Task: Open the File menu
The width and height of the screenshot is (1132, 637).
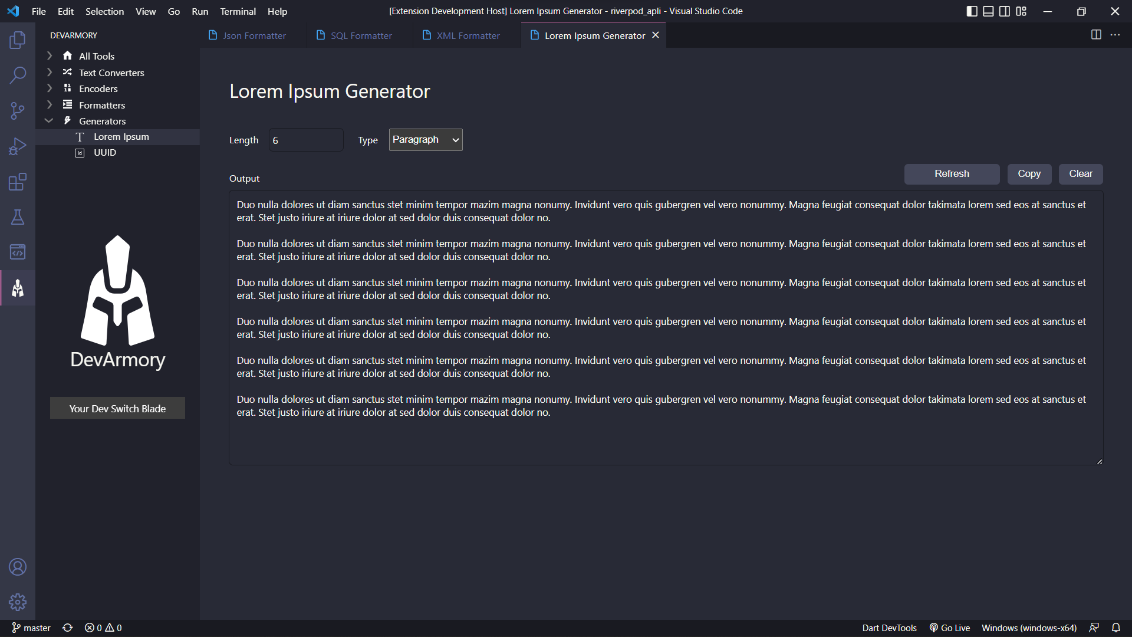Action: [39, 11]
